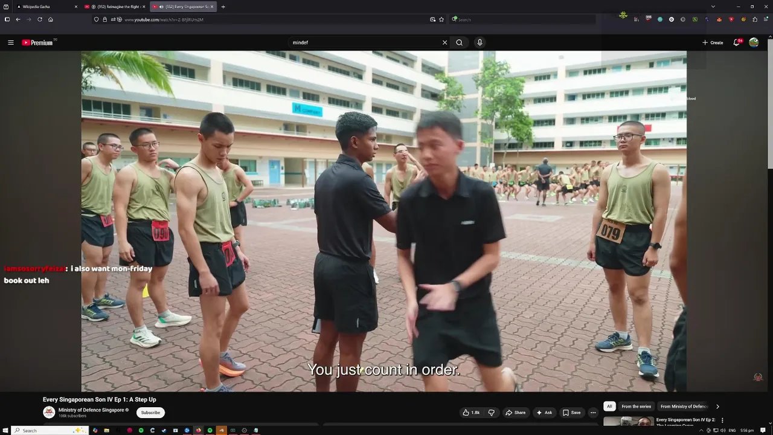Open system volume speaker icon
The width and height of the screenshot is (773, 435).
(x=722, y=430)
